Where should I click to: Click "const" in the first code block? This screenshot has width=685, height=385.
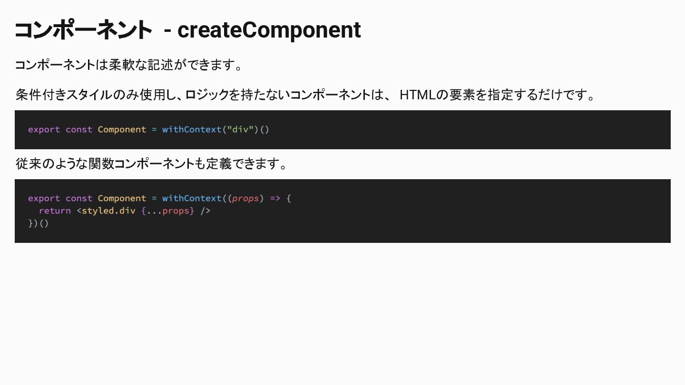[79, 130]
